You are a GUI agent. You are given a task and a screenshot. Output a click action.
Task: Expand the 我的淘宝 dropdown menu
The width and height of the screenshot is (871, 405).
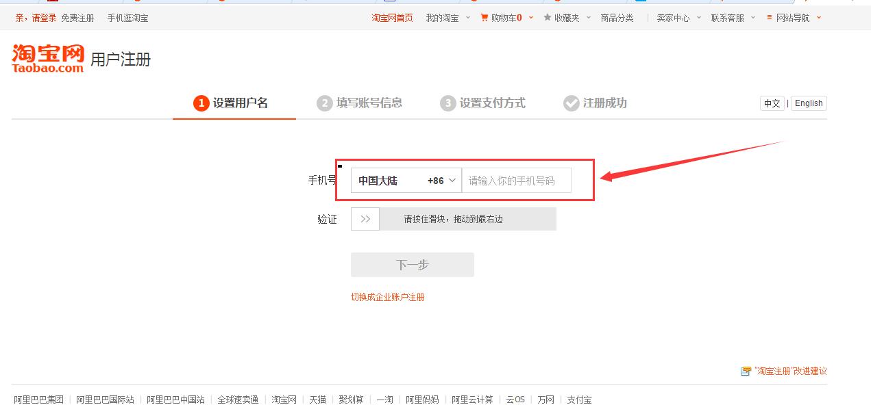(445, 18)
